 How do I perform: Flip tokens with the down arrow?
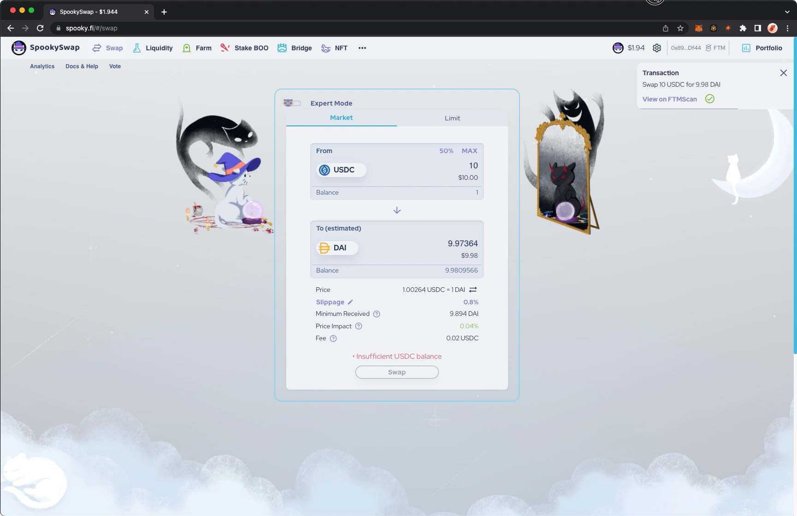397,210
